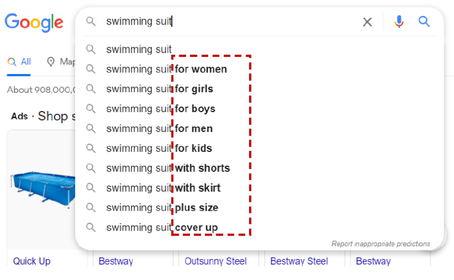Open the 'Quick Up' product link
Screen dimensions: 454x280
point(32,261)
